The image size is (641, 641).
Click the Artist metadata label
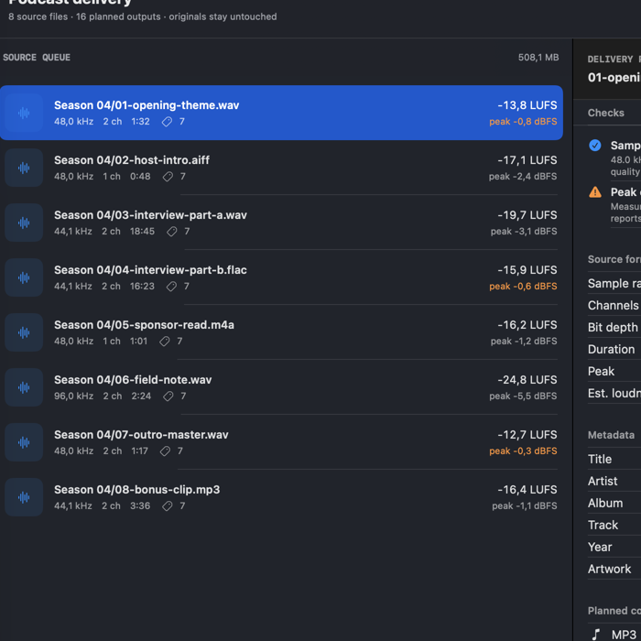pos(603,481)
